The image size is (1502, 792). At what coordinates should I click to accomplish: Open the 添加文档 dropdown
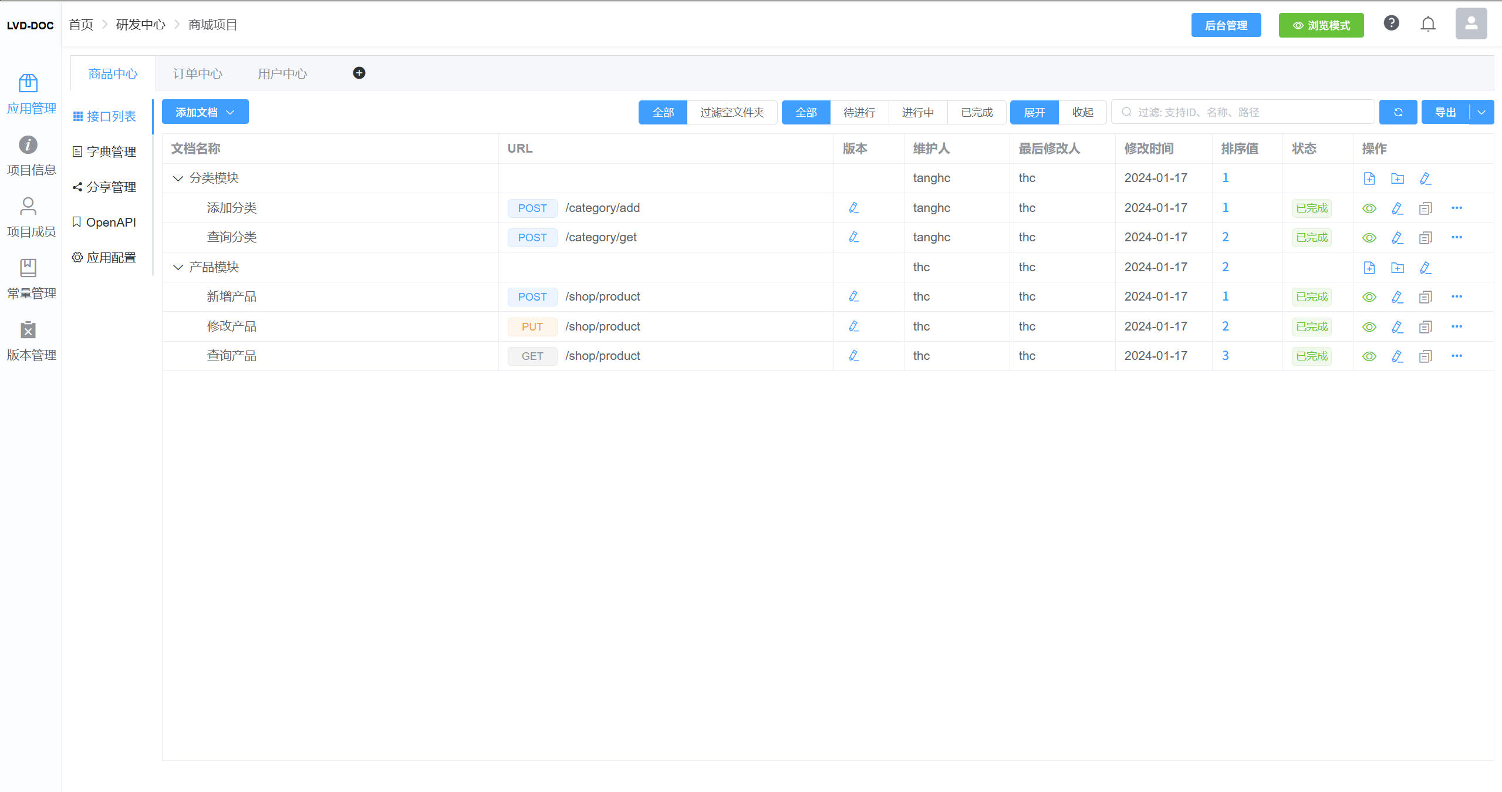205,112
